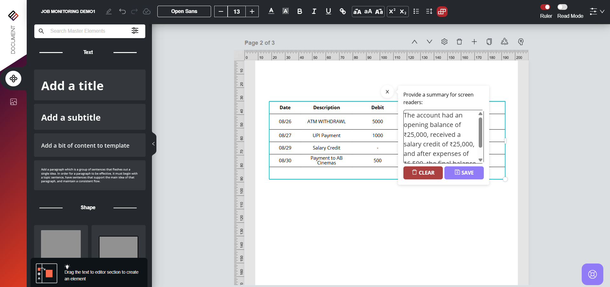Delete the page using the trash icon

(x=459, y=42)
